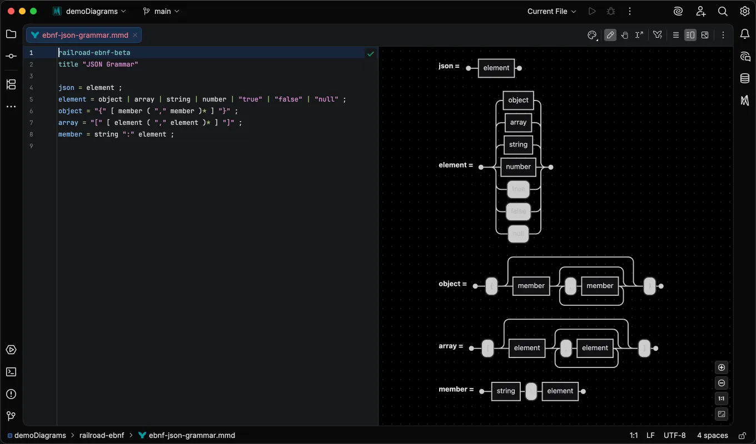
Task: Zoom out the diagram preview
Action: 722,383
